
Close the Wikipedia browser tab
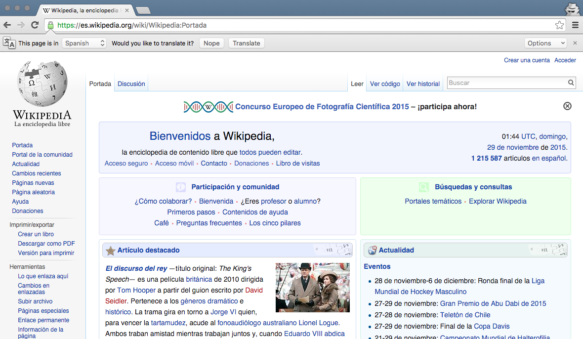pyautogui.click(x=127, y=10)
